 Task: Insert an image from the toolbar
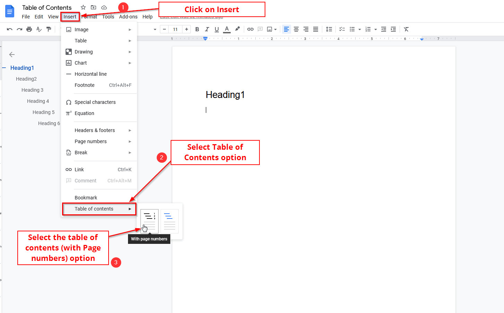tap(270, 29)
